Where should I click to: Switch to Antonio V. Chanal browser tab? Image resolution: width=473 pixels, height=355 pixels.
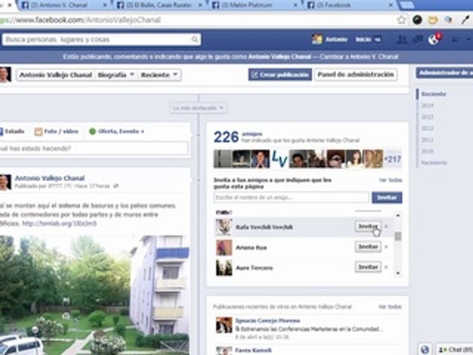(64, 5)
